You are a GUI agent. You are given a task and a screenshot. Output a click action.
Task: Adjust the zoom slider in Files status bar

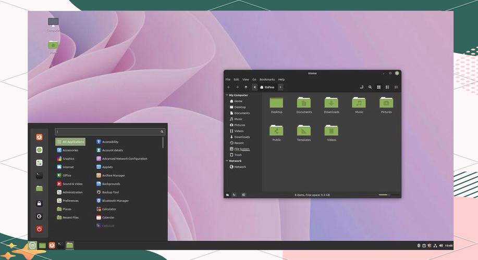[388, 194]
